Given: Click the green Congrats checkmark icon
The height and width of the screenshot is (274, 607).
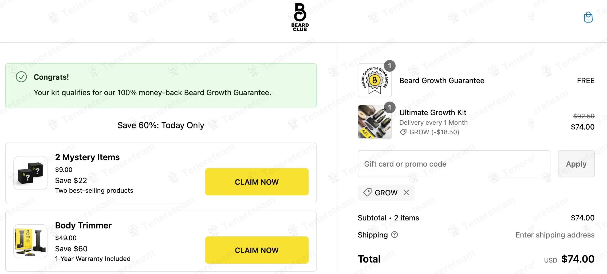Looking at the screenshot, I should [21, 77].
